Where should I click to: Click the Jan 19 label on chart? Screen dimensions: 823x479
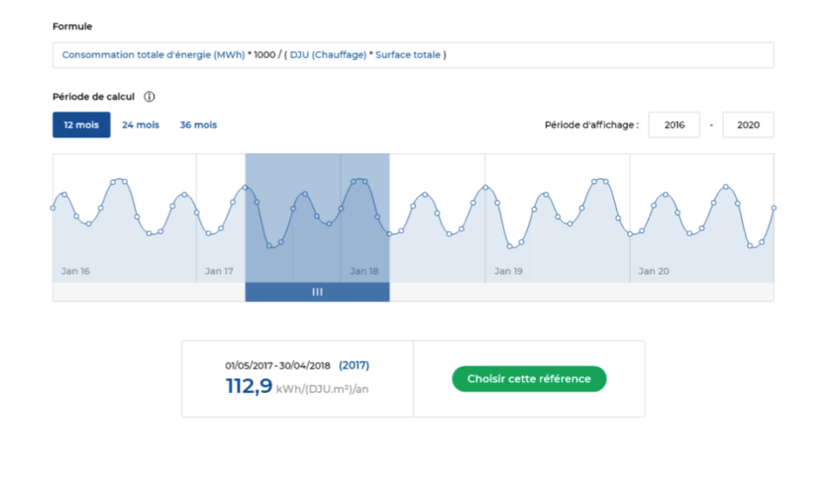(x=508, y=271)
